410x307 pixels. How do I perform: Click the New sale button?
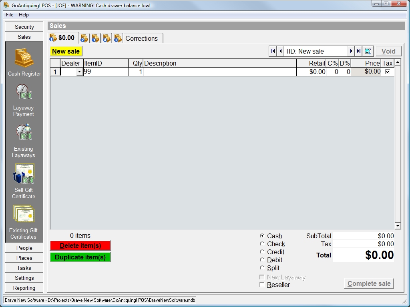click(66, 51)
